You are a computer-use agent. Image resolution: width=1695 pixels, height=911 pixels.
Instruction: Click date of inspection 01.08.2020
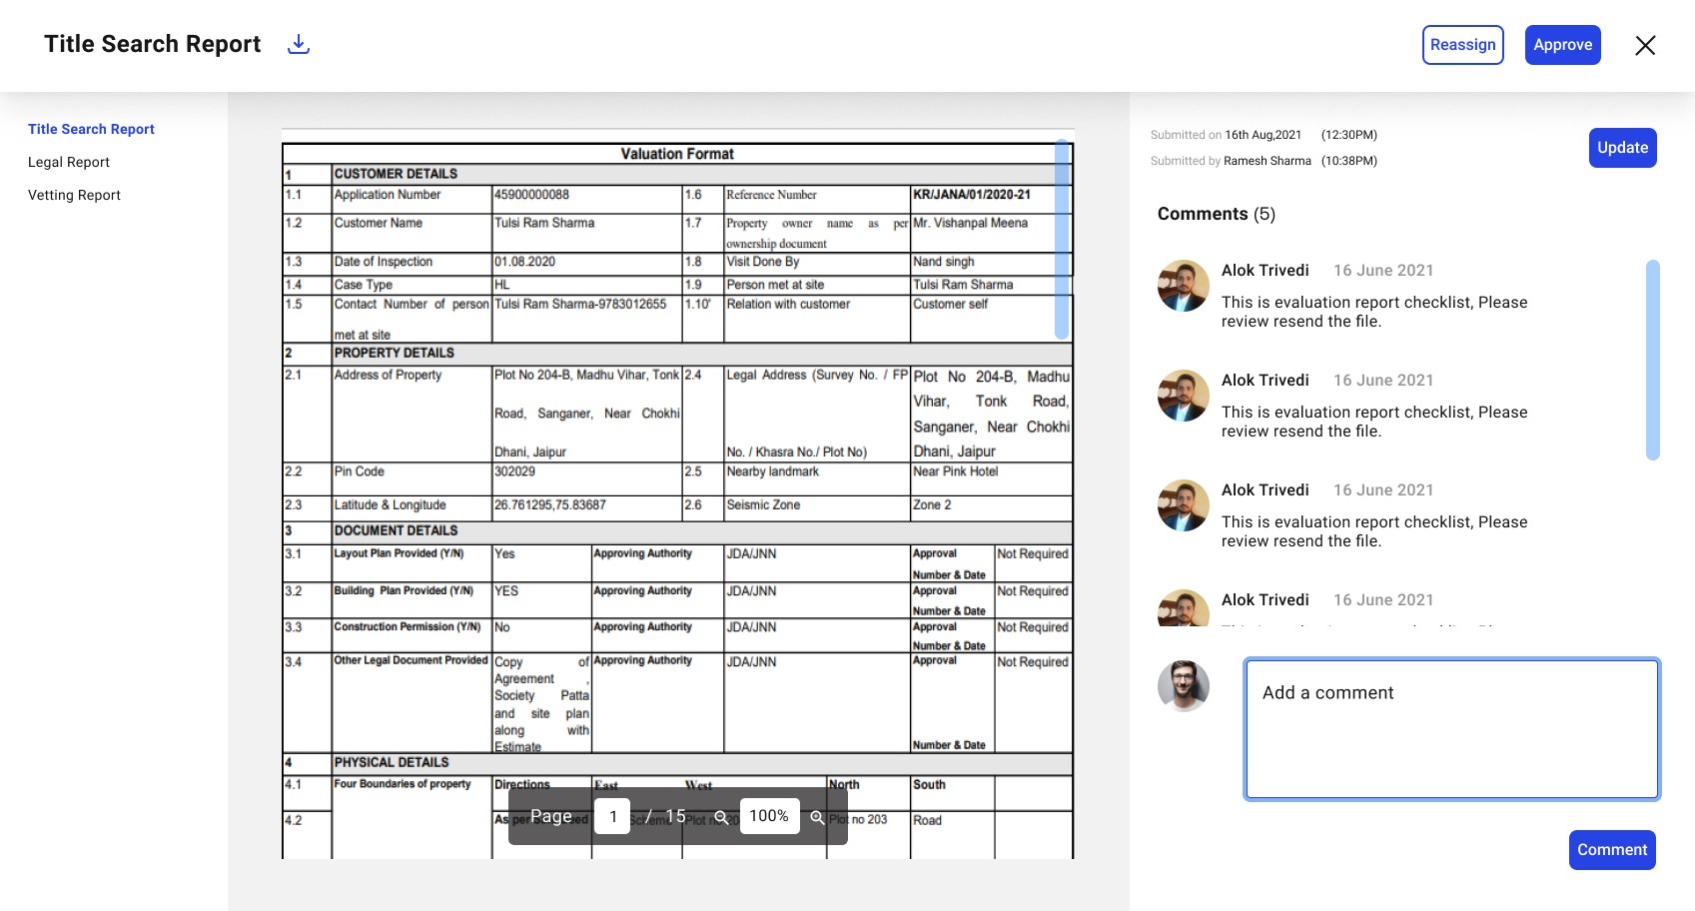click(524, 262)
